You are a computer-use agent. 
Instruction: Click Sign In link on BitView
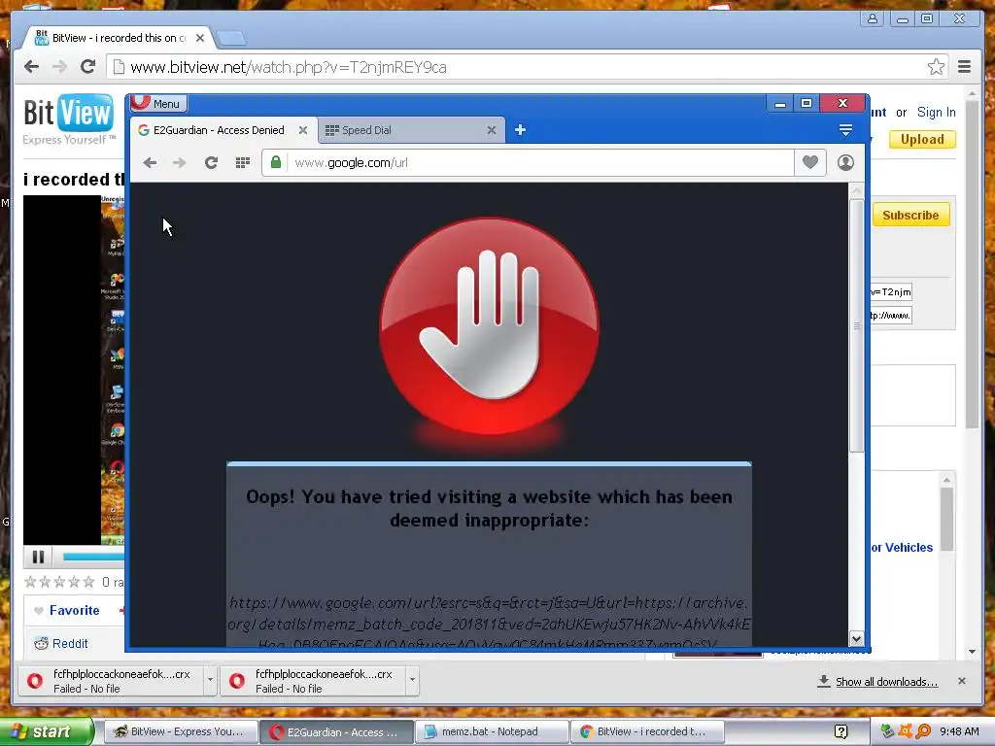tap(936, 113)
